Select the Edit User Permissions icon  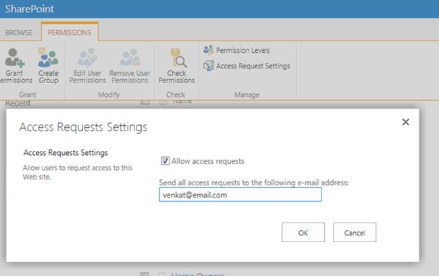tap(88, 57)
